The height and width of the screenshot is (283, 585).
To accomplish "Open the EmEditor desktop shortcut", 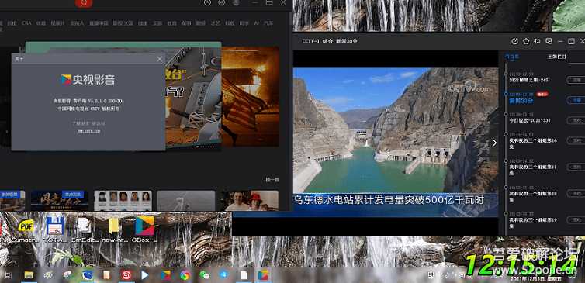I will click(x=85, y=230).
